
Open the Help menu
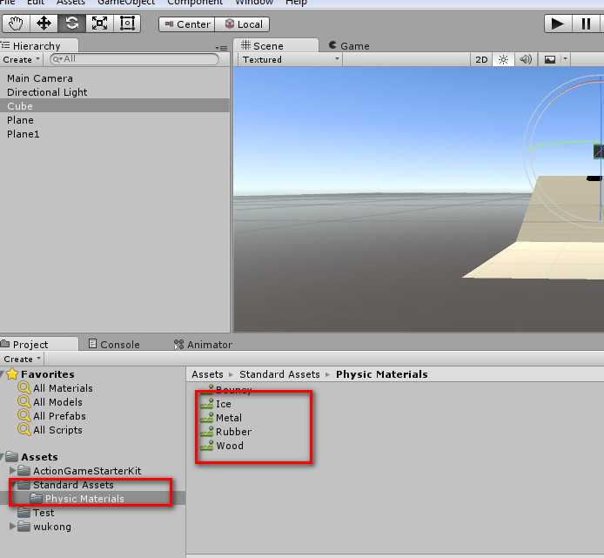click(x=296, y=3)
